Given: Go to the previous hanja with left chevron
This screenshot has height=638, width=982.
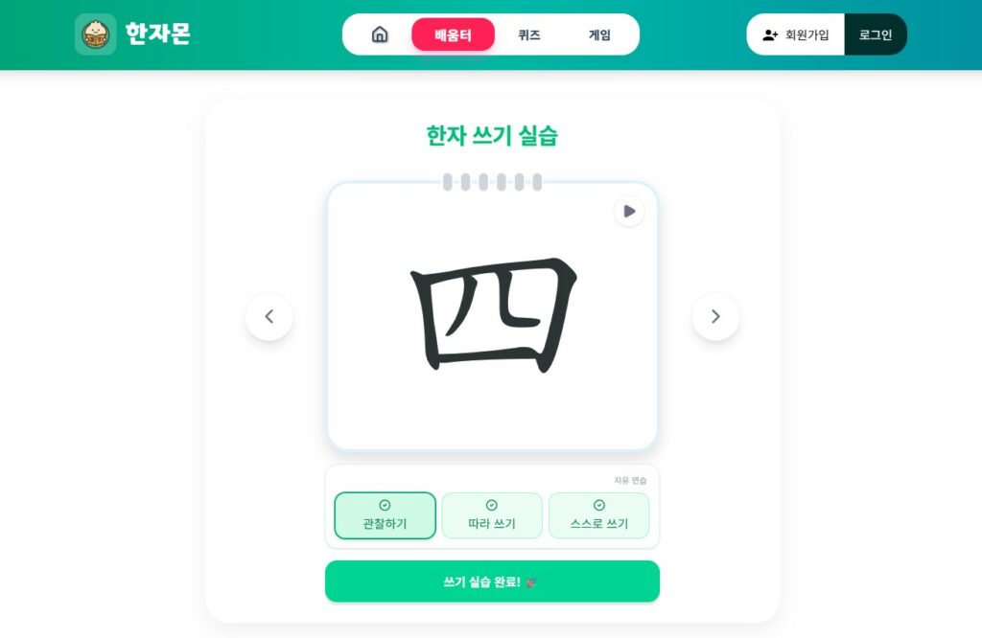Looking at the screenshot, I should (269, 316).
